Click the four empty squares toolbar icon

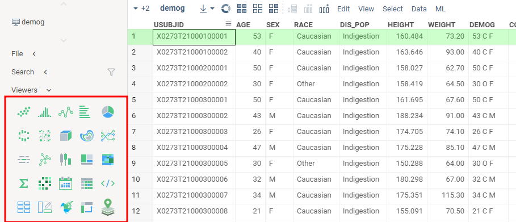point(258,9)
